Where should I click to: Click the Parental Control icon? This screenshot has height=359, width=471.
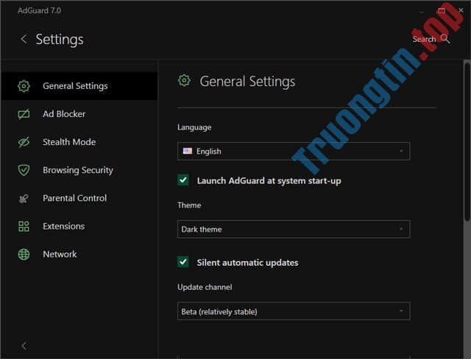24,198
